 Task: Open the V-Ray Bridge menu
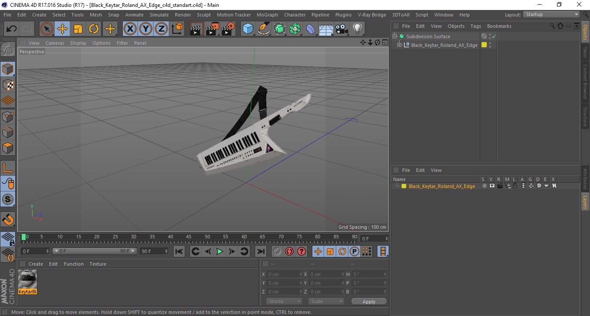[x=372, y=15]
